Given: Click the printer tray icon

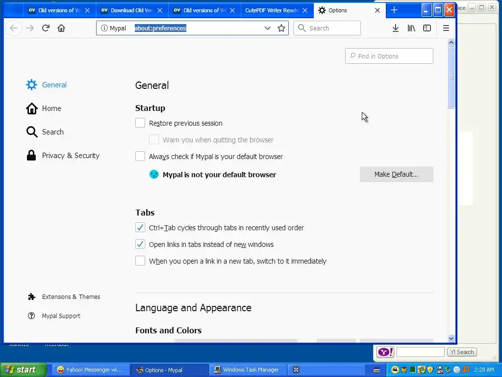Looking at the screenshot, I should click(395, 370).
